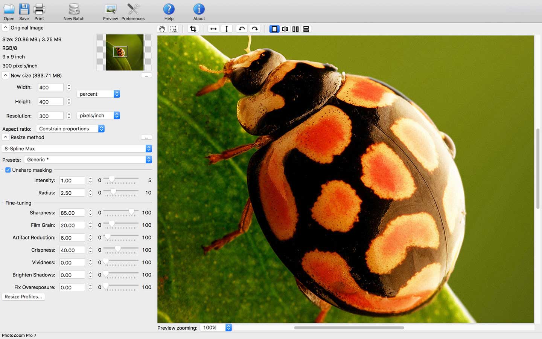
Task: Select the marquee selection tool
Action: [x=174, y=29]
